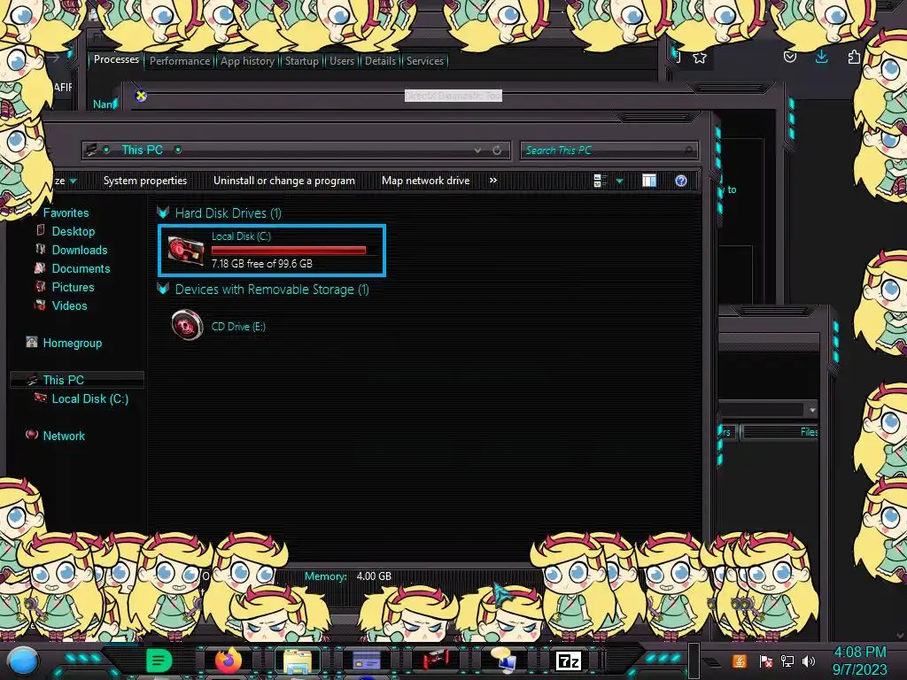This screenshot has height=680, width=907.
Task: Open Firefox downloads arrow icon
Action: click(x=821, y=56)
